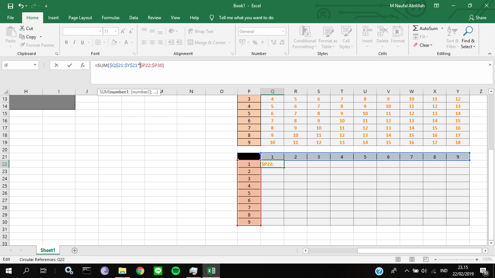Toggle Underline formatting

point(82,42)
